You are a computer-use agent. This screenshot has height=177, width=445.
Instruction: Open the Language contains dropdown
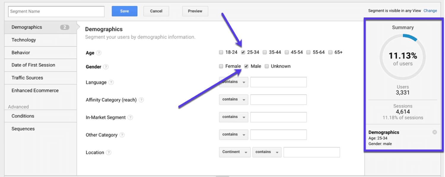point(233,82)
